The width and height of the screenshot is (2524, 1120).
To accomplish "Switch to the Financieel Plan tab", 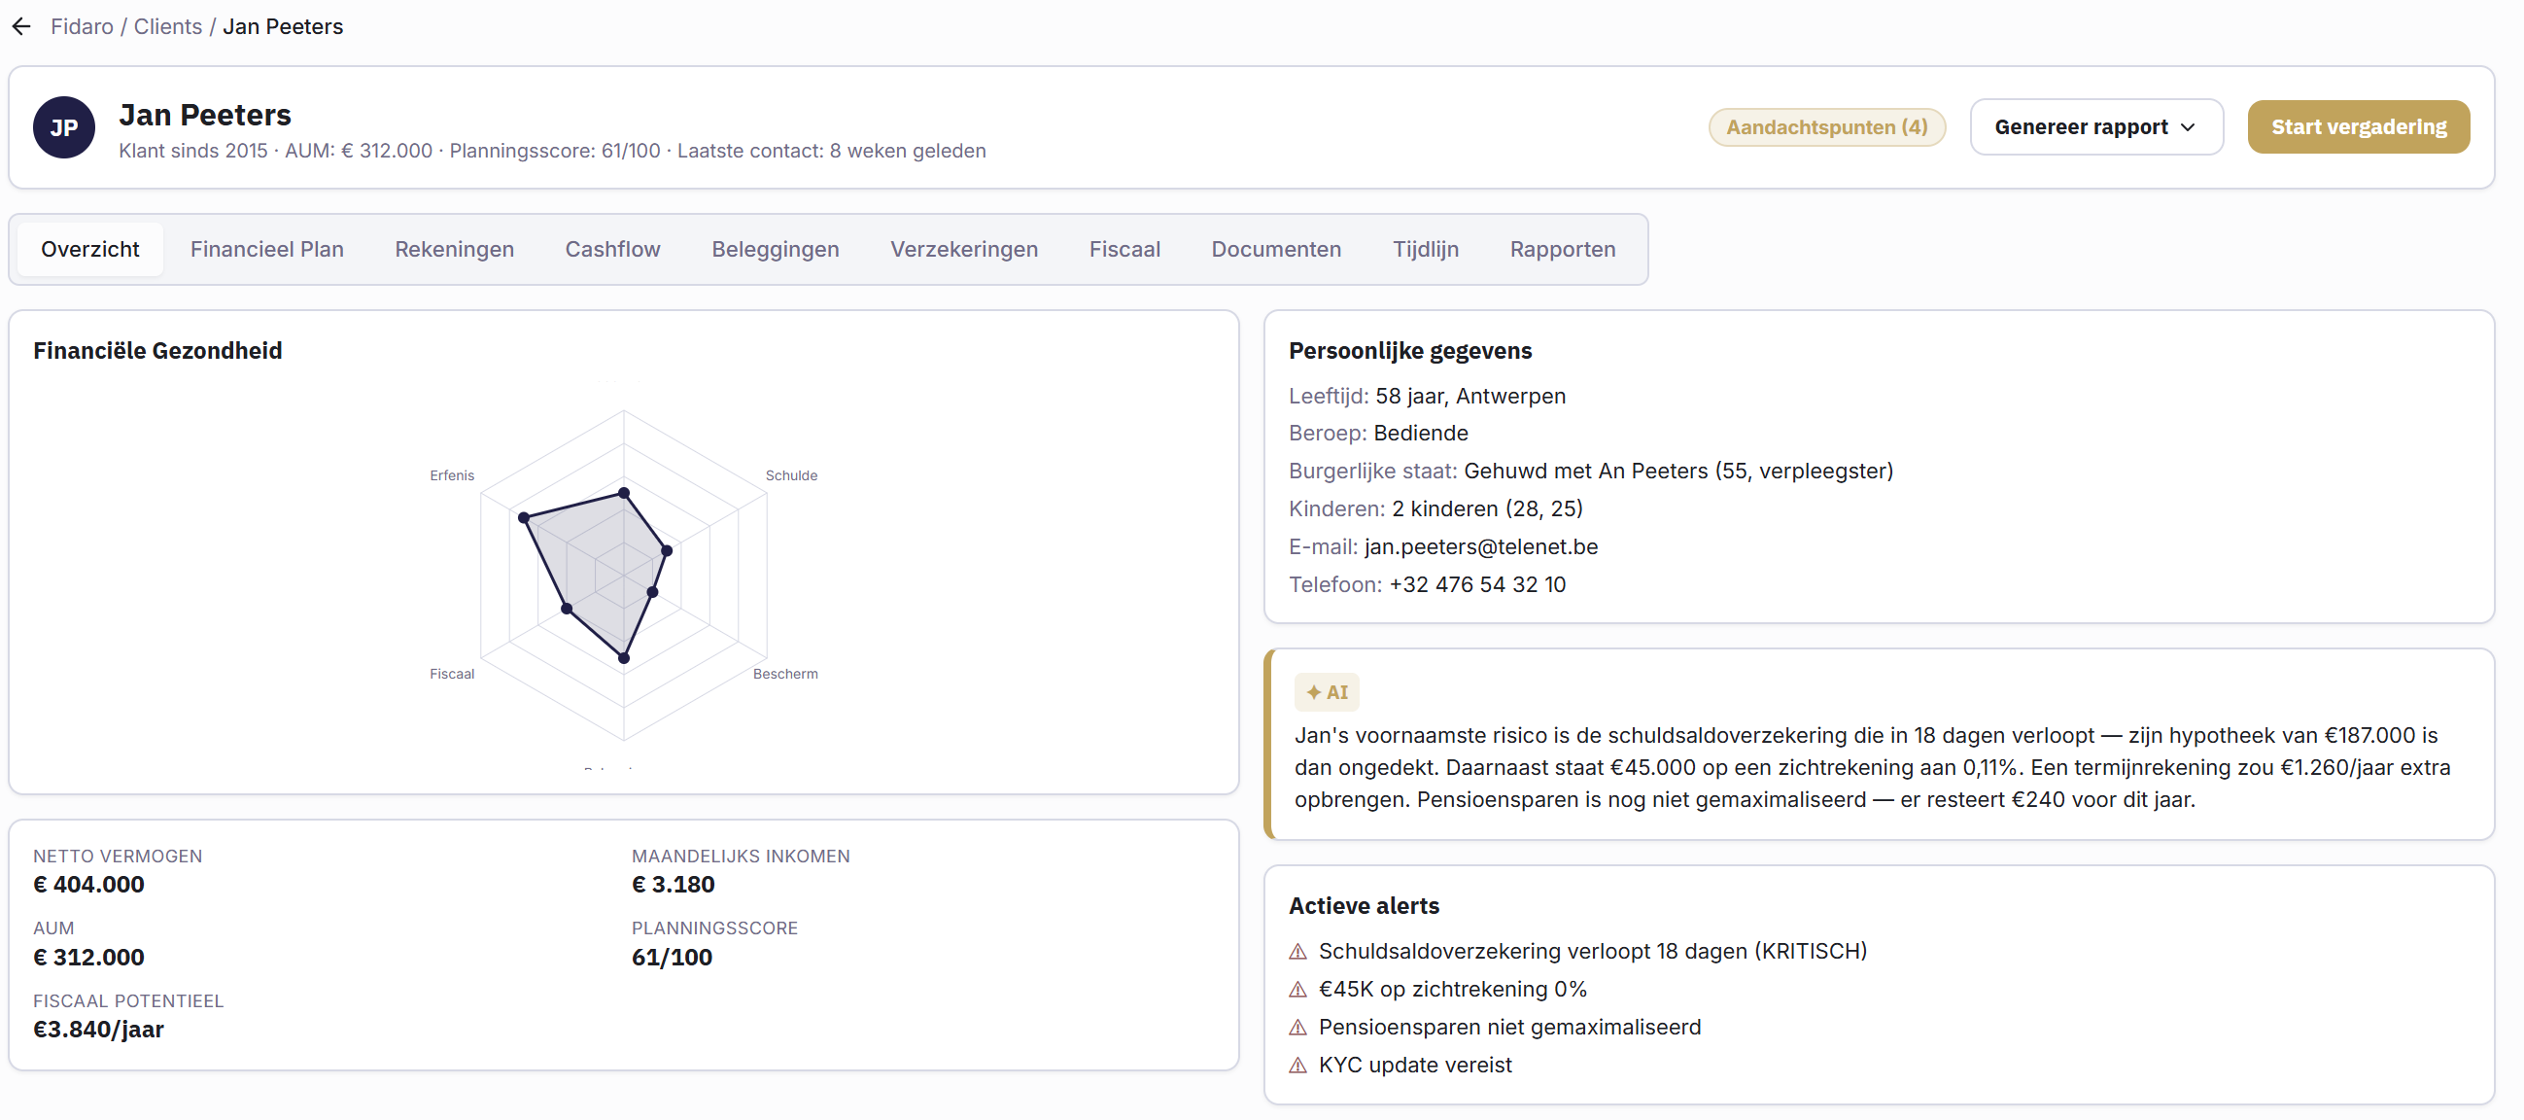I will point(266,249).
